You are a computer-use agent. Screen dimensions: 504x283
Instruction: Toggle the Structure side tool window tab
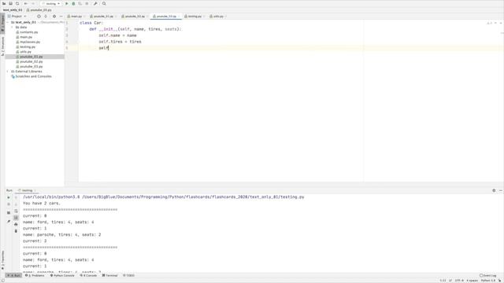click(2, 46)
